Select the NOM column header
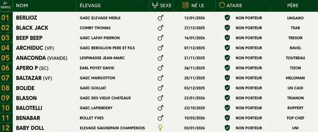The width and height of the screenshot is (318, 132). (22, 5)
